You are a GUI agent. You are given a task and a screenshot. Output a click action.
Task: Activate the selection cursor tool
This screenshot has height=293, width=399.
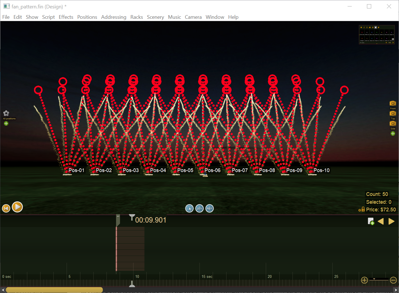point(189,208)
